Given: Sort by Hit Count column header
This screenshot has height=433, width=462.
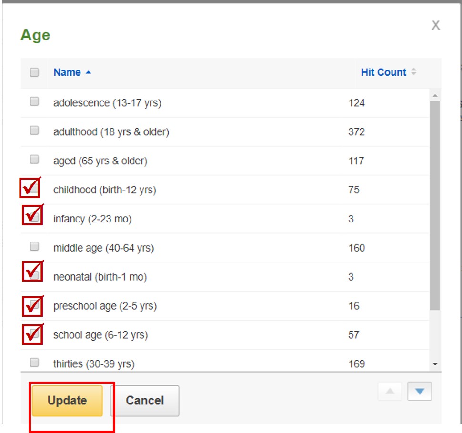Looking at the screenshot, I should coord(383,72).
